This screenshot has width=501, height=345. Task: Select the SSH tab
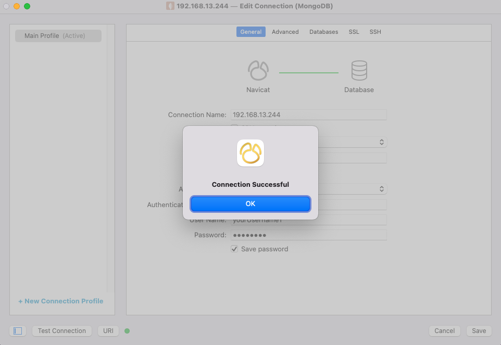(x=375, y=32)
